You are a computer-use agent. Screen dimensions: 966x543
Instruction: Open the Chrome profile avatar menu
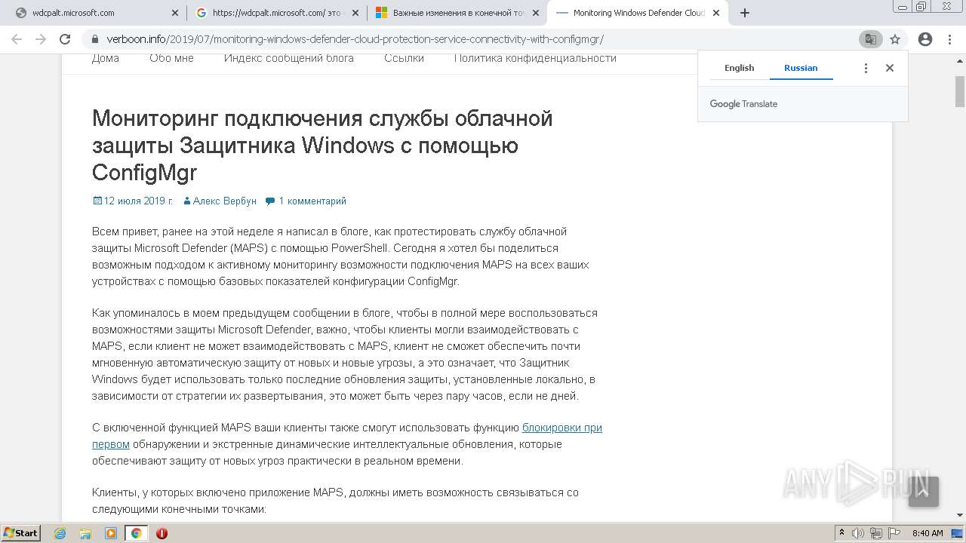[925, 39]
